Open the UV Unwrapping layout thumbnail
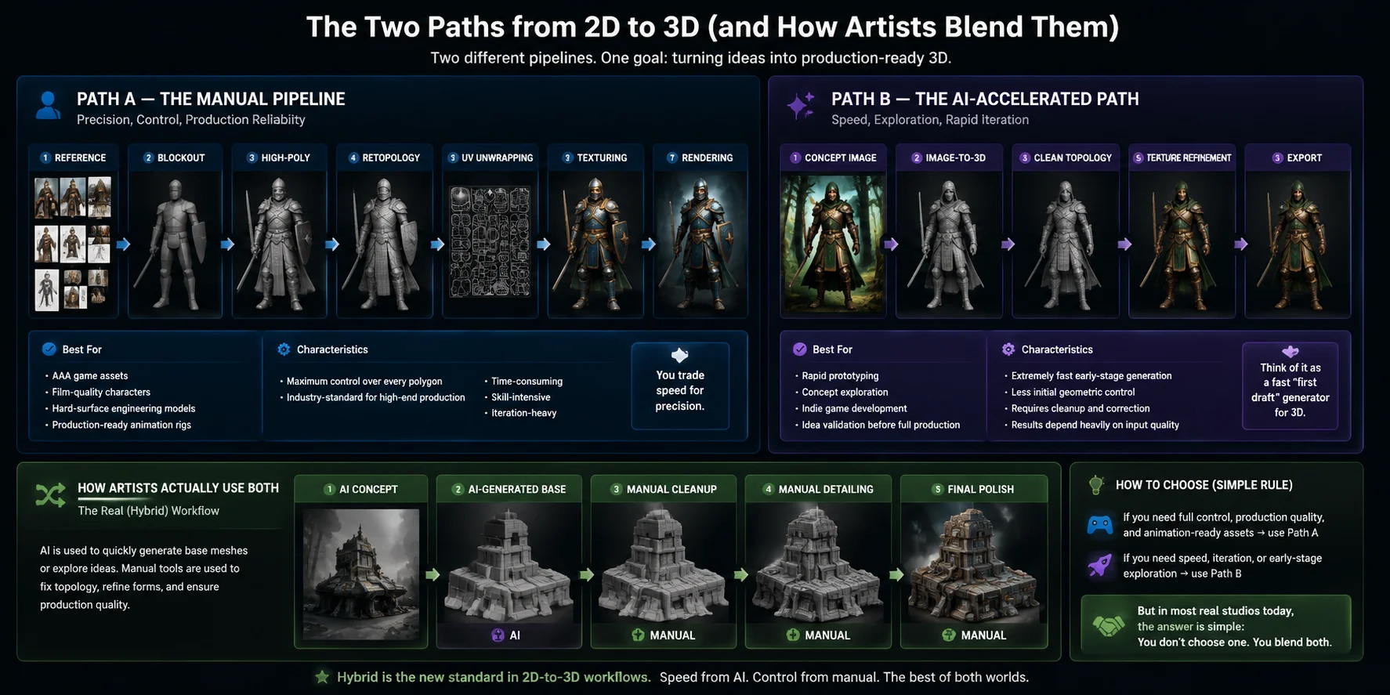The width and height of the screenshot is (1390, 695). [490, 242]
